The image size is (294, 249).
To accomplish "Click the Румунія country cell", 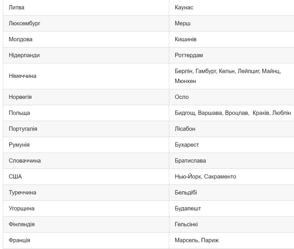I will [19, 145].
